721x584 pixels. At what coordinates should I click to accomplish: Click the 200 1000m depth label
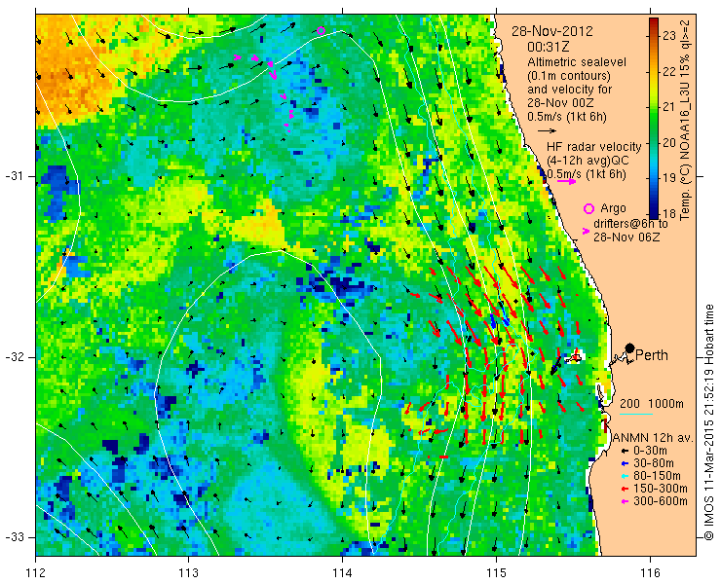pos(652,403)
